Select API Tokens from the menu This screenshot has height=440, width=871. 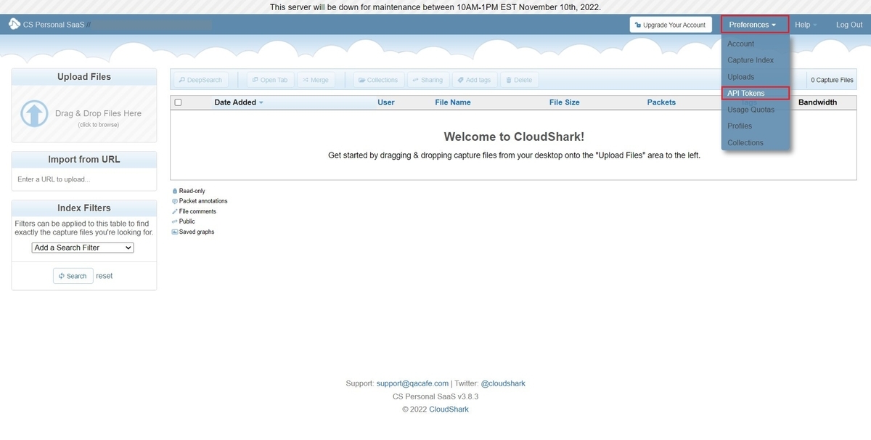pos(745,92)
